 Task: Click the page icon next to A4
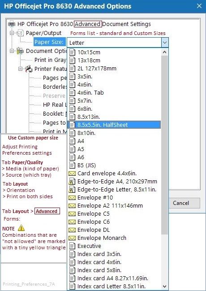[72, 141]
